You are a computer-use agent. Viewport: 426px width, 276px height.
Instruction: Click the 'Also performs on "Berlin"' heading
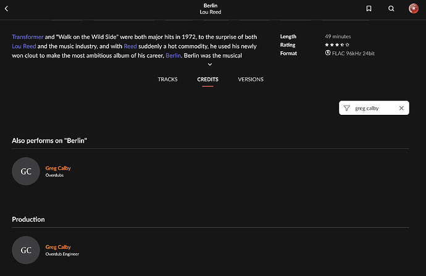click(49, 140)
